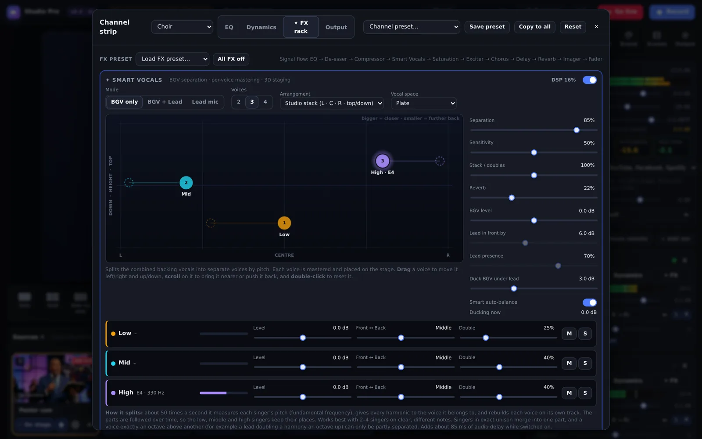The width and height of the screenshot is (702, 439).
Task: Select BGV + Lead mode
Action: (x=165, y=102)
